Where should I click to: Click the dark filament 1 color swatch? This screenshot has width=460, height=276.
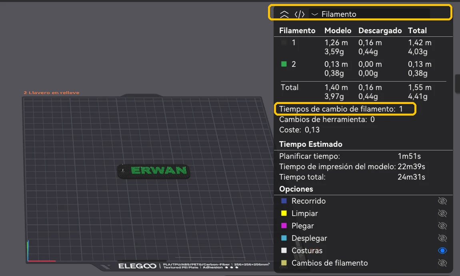pyautogui.click(x=284, y=42)
